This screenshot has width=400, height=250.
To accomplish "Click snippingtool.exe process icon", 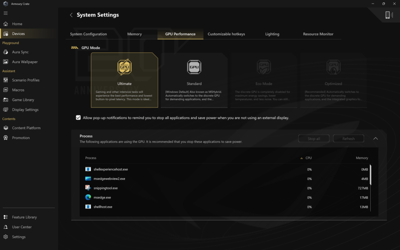I will 88,188.
